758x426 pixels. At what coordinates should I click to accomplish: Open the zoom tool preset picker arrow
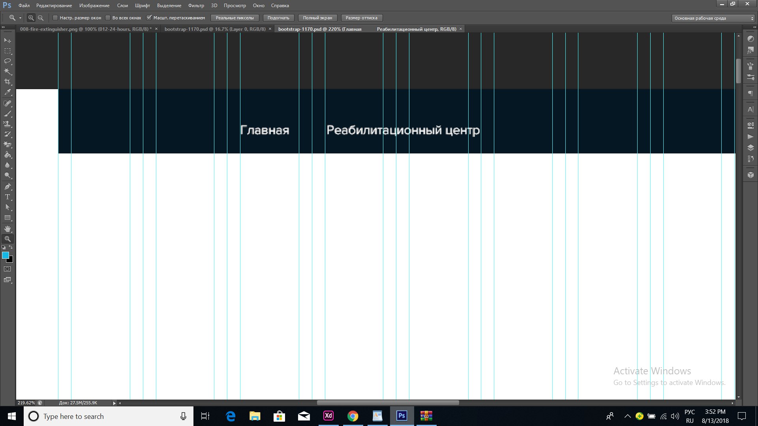[x=20, y=18]
